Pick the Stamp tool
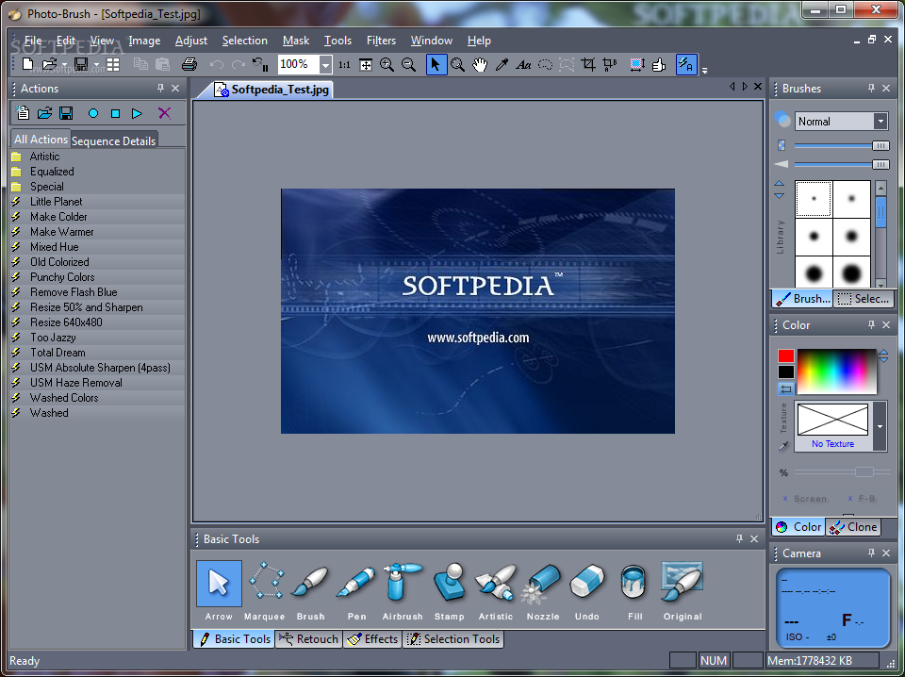Image resolution: width=905 pixels, height=677 pixels. 449,591
